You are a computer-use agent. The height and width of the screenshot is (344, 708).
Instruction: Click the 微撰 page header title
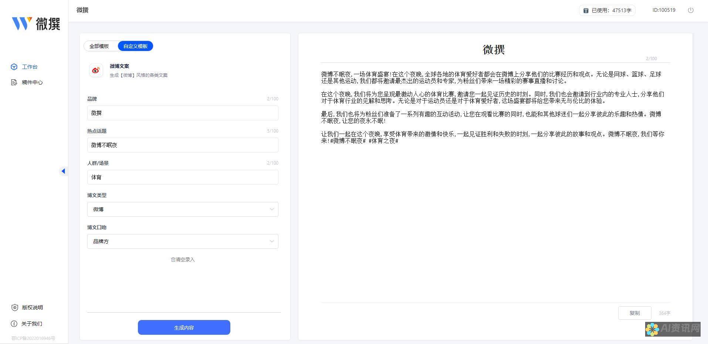coord(82,10)
